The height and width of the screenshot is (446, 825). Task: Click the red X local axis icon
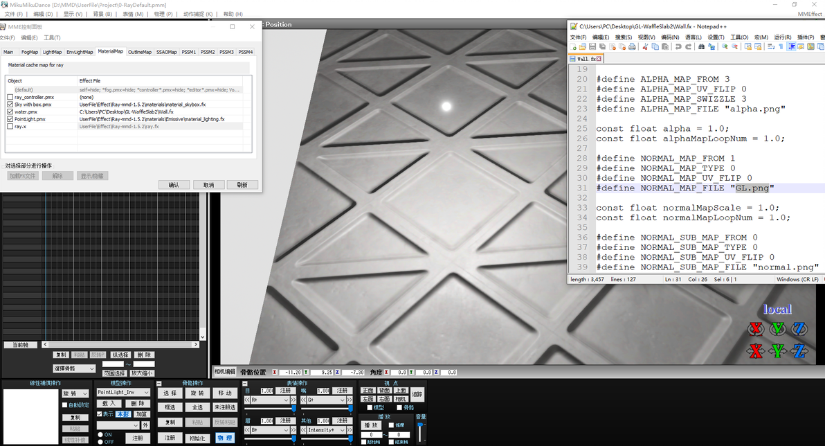tap(756, 328)
